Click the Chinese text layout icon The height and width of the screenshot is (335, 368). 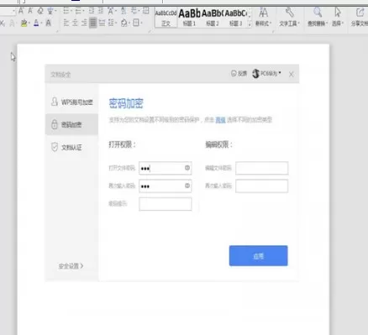pyautogui.click(x=110, y=11)
